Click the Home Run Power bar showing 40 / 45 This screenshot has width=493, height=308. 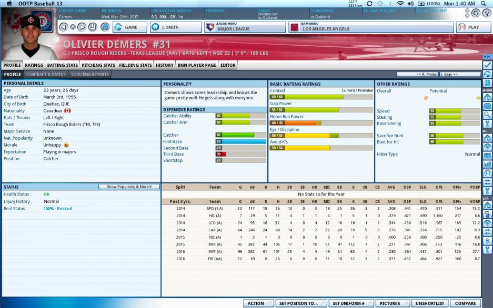321,123
